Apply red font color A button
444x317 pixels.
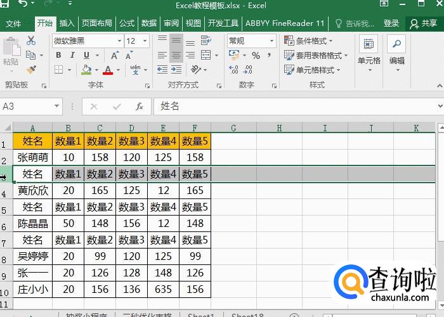pyautogui.click(x=108, y=70)
